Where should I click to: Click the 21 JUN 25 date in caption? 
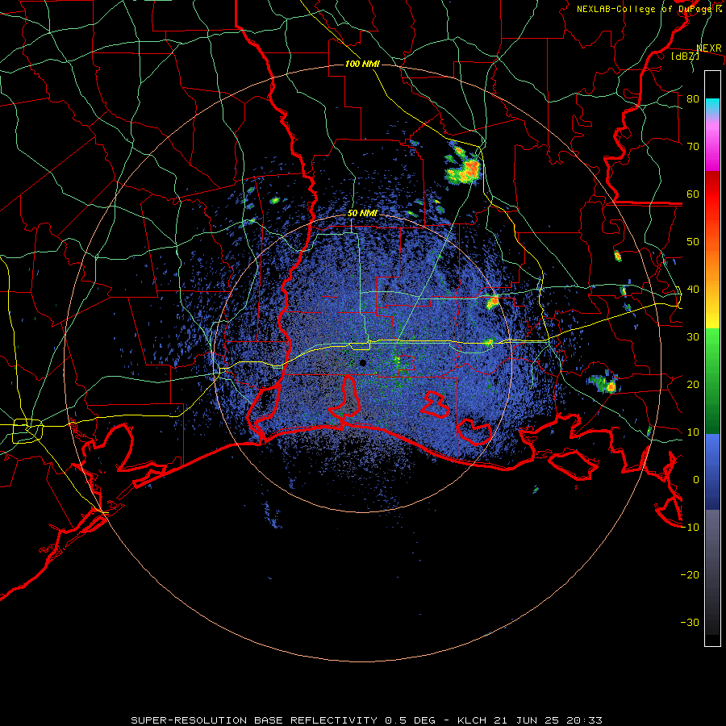pos(527,720)
